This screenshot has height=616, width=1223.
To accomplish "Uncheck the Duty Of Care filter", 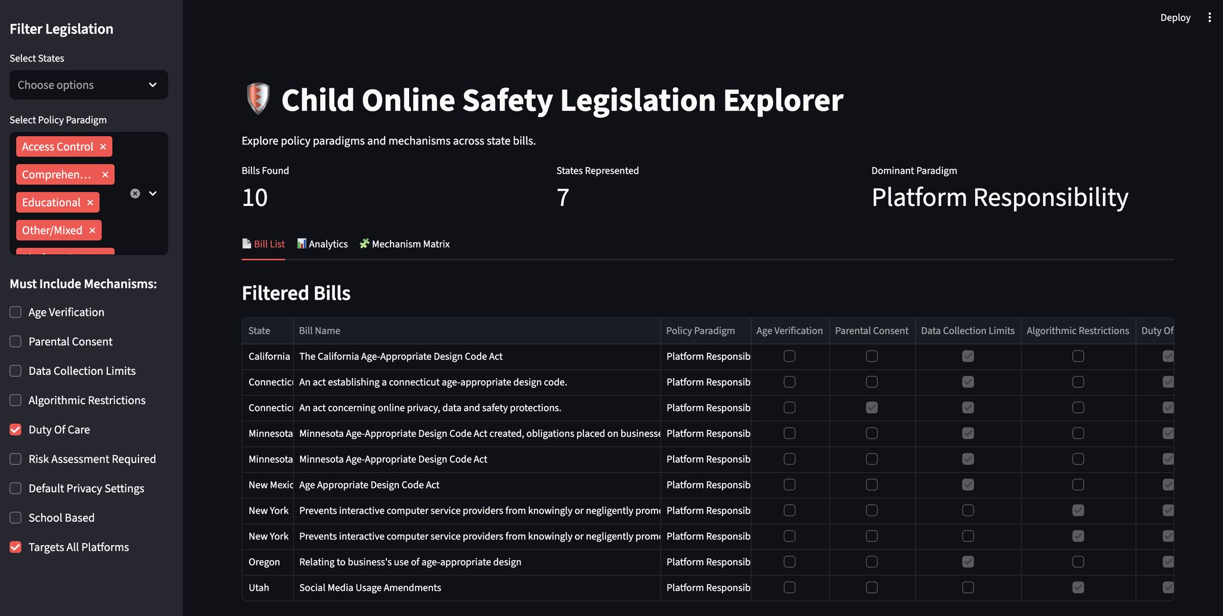I will tap(16, 430).
